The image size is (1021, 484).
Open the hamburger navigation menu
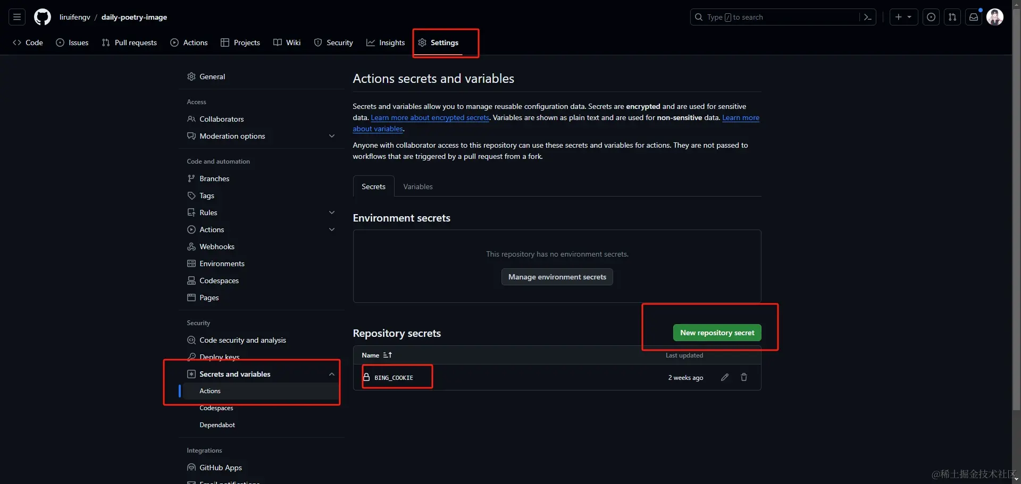(17, 17)
